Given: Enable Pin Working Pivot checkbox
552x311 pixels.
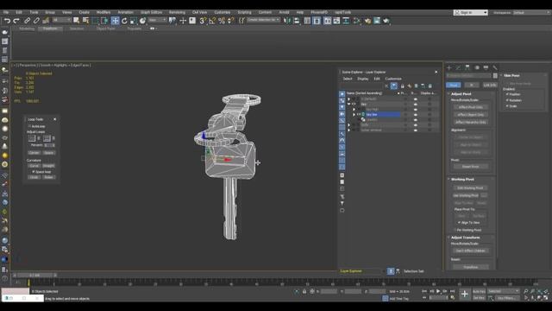Looking at the screenshot, I should [x=455, y=230].
